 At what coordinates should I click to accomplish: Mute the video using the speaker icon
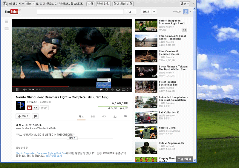25,90
